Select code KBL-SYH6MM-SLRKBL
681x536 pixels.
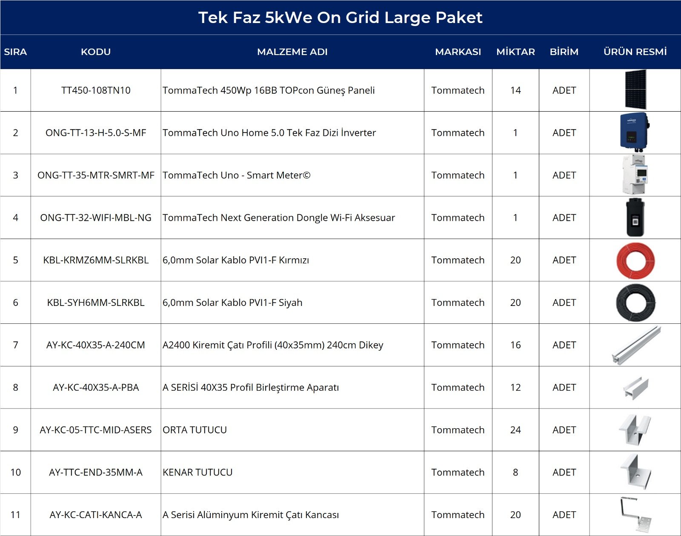(x=96, y=303)
